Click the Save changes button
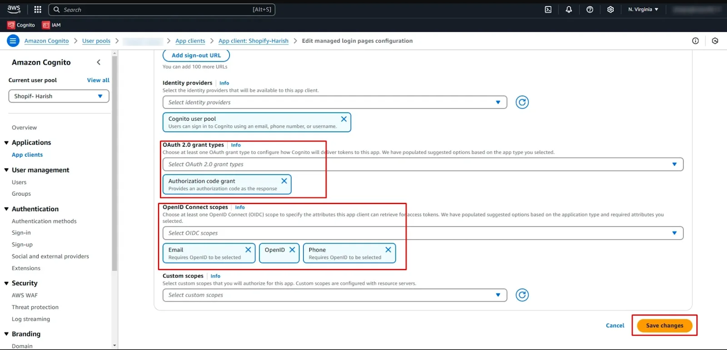This screenshot has width=727, height=350. pyautogui.click(x=665, y=325)
